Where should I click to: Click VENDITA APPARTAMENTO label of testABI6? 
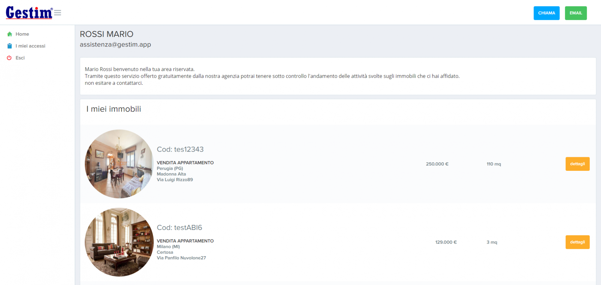click(x=185, y=241)
